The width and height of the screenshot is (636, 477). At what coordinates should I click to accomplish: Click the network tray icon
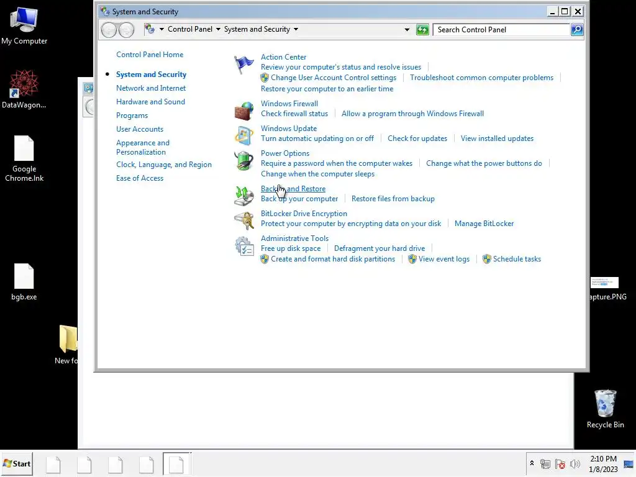545,463
